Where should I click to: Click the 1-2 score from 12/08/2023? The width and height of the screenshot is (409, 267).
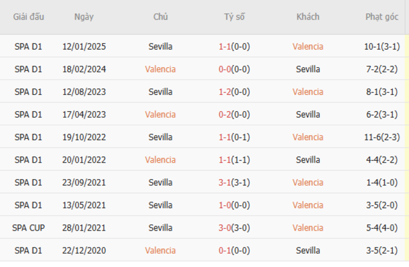click(x=234, y=92)
